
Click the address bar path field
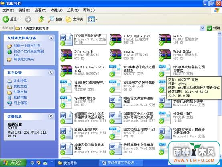coord(108,28)
